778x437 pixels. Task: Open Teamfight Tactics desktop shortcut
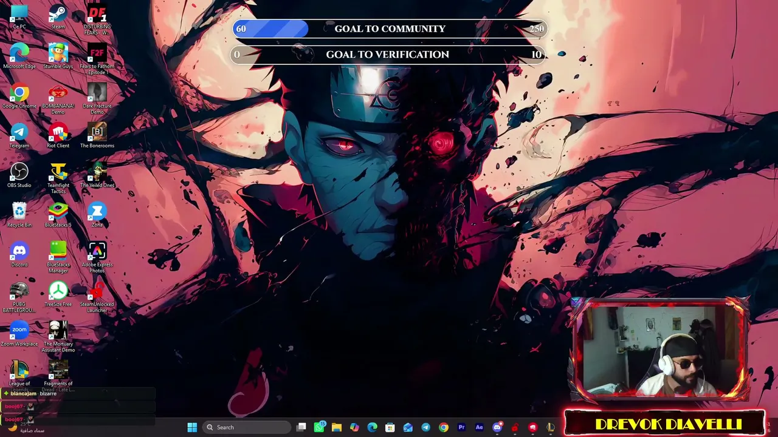[58, 179]
